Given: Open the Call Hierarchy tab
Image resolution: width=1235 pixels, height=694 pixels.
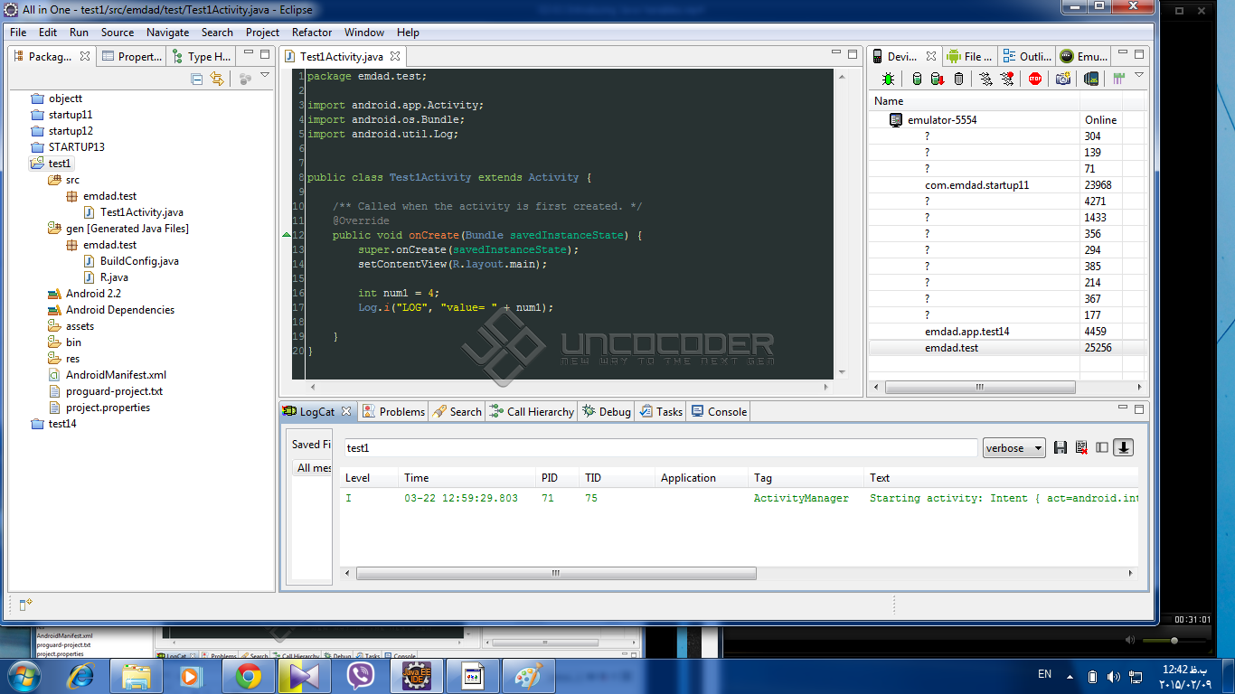Looking at the screenshot, I should [532, 412].
